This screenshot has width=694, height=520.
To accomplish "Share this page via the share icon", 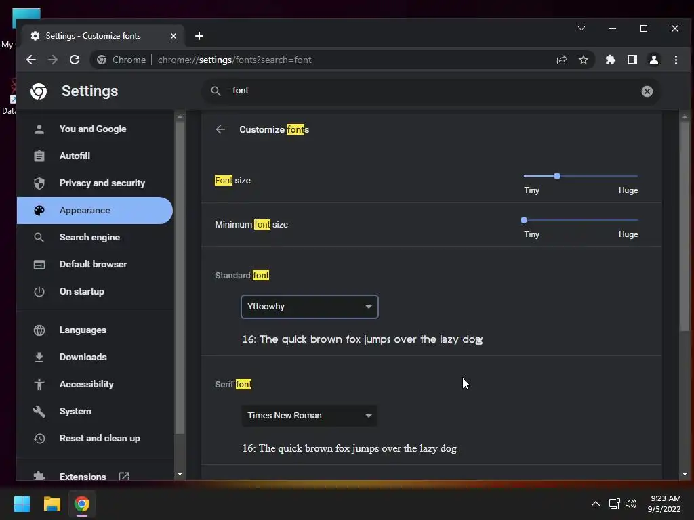I will tap(562, 60).
